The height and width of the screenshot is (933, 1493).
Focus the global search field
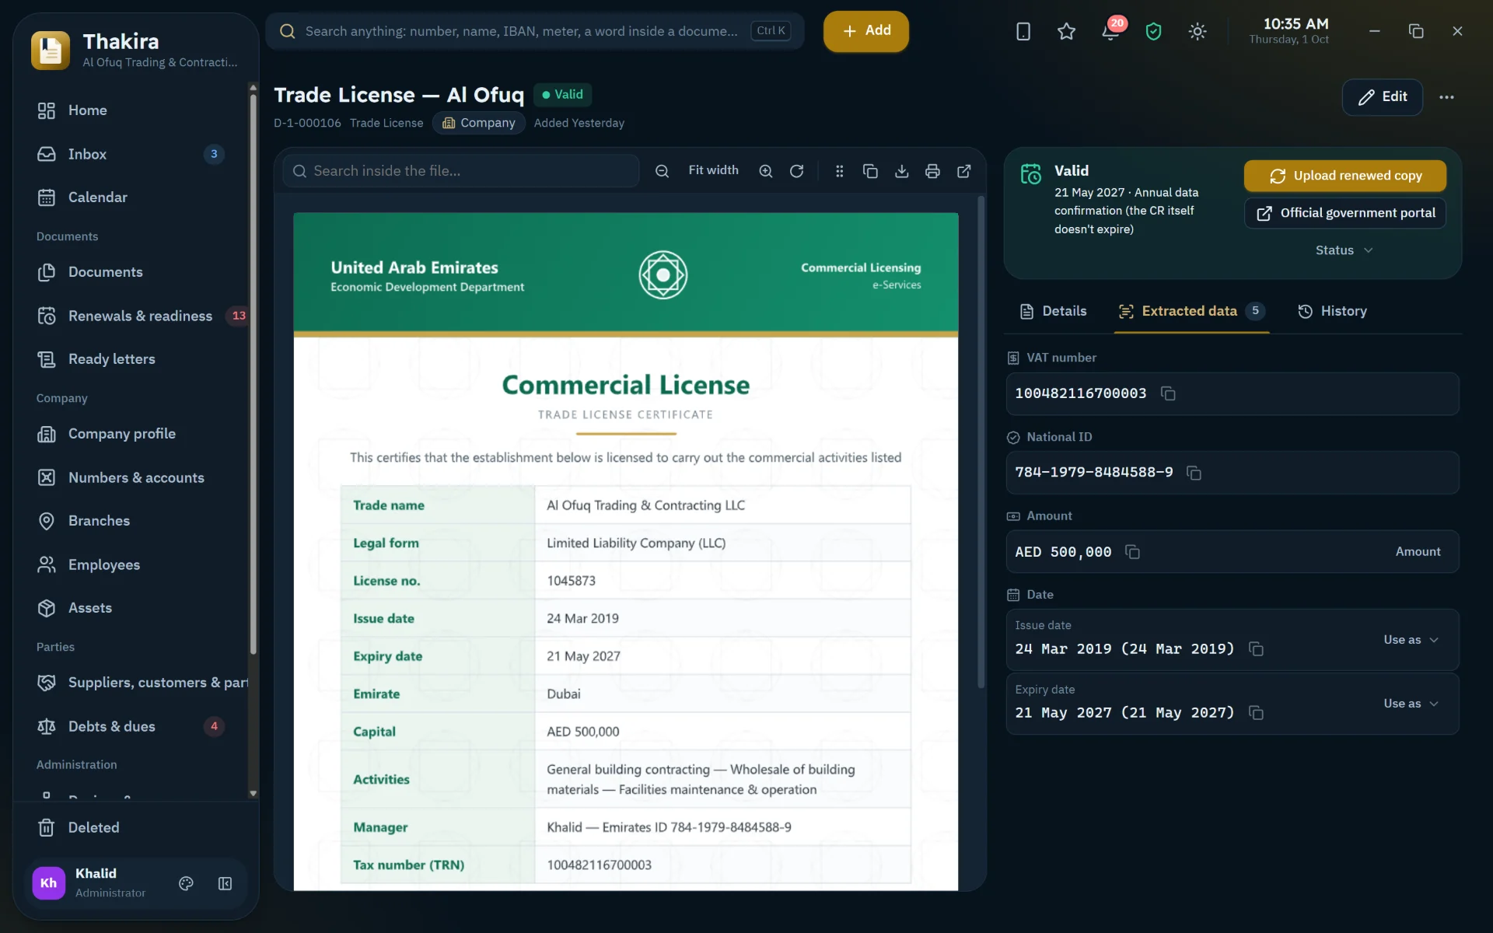(x=535, y=31)
